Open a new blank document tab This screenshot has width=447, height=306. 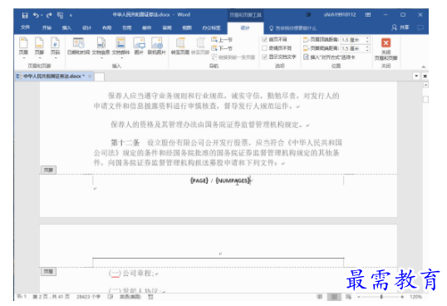(99, 76)
